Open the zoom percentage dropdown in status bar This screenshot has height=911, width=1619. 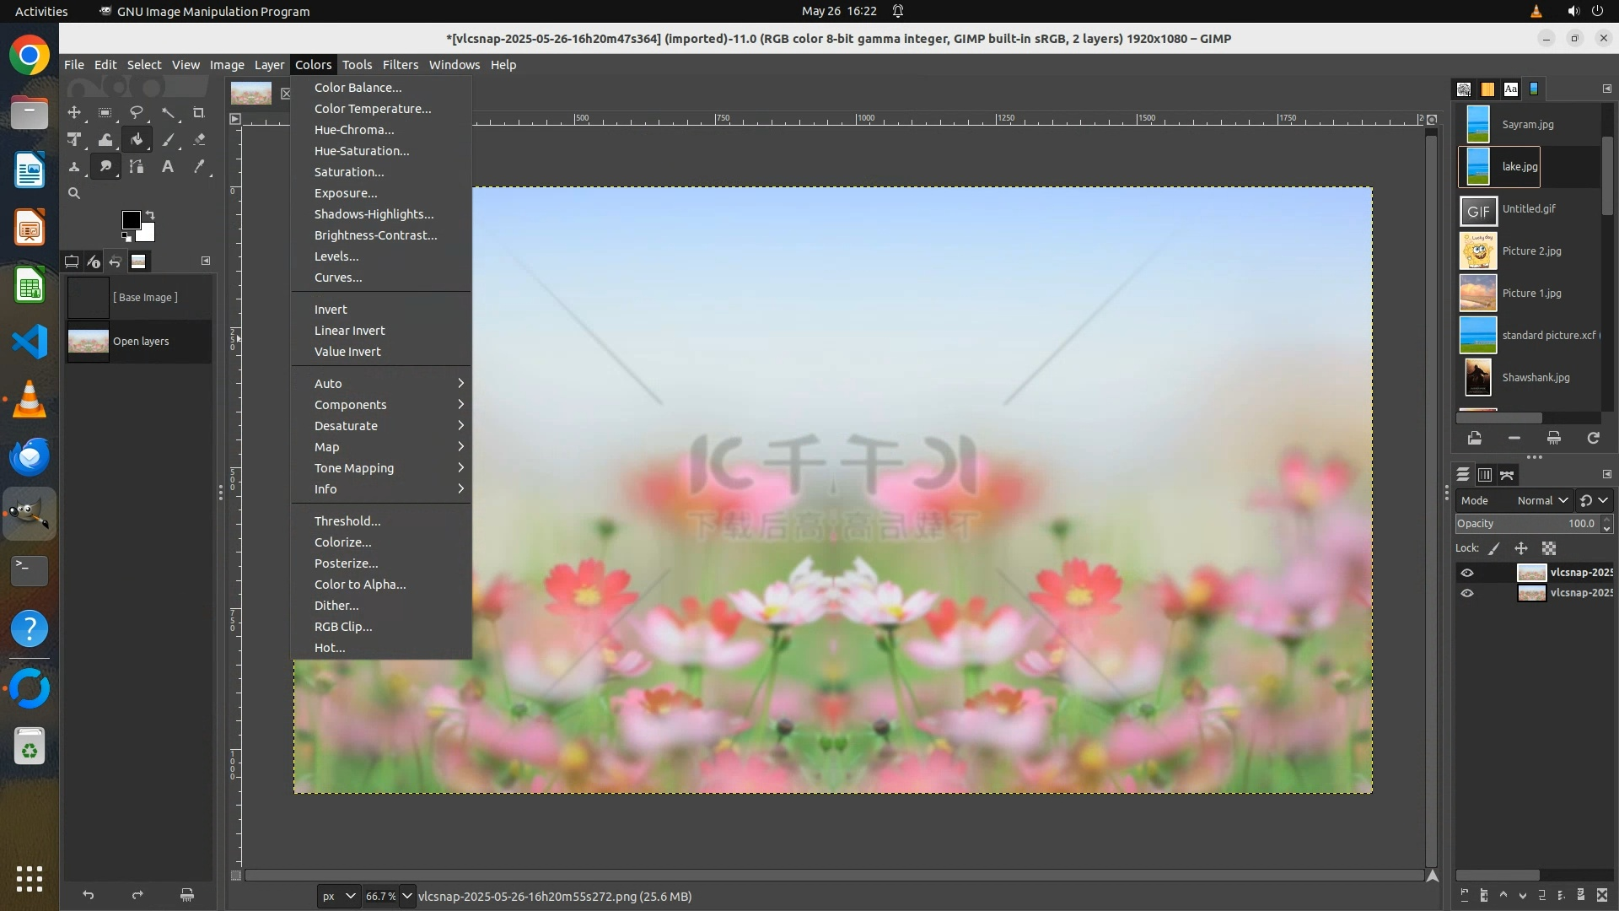pyautogui.click(x=407, y=896)
